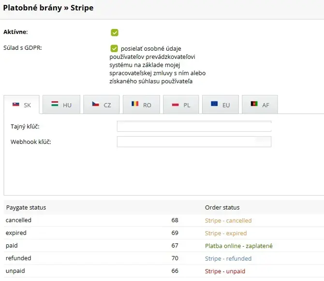324x281 pixels.
Task: Click the Afghanistan flag icon
Action: 254,104
